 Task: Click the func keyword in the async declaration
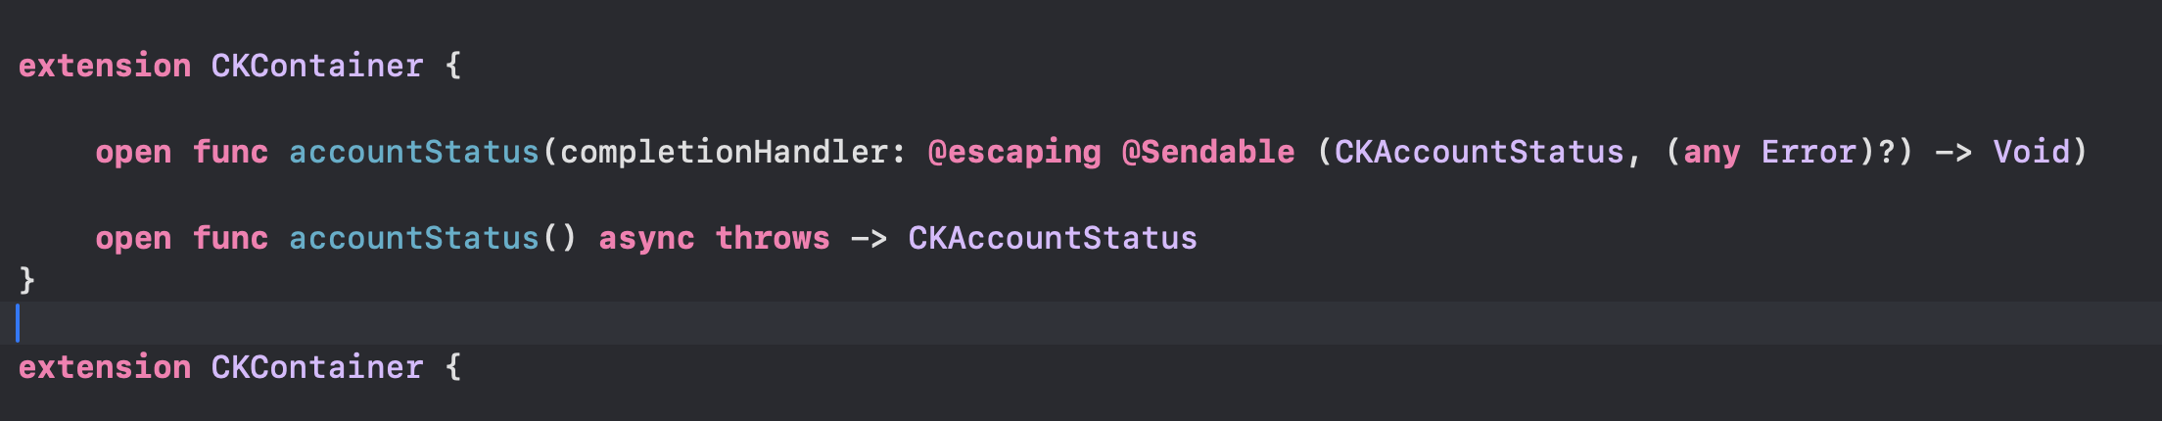(230, 238)
